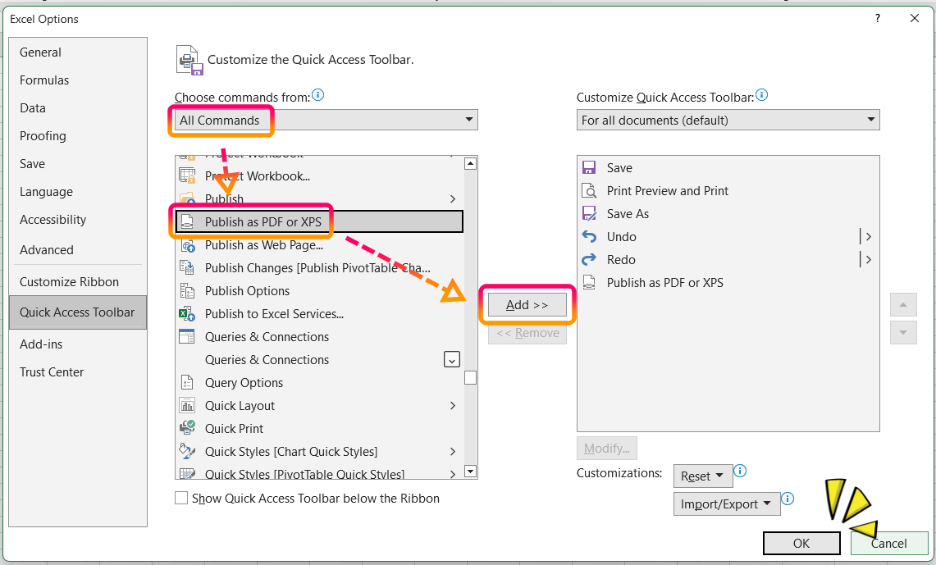The height and width of the screenshot is (565, 936).
Task: Click the command list scroll up arrow
Action: point(470,163)
